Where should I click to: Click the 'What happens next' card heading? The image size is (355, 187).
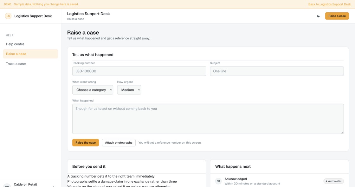(233, 166)
